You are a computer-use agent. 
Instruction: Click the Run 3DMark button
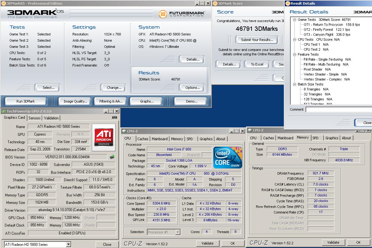[x=26, y=101]
